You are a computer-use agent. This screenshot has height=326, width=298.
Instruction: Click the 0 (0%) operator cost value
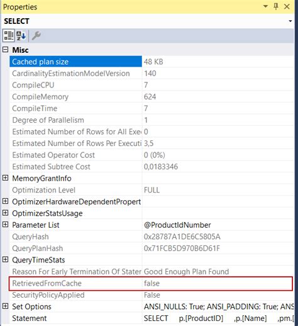click(155, 155)
